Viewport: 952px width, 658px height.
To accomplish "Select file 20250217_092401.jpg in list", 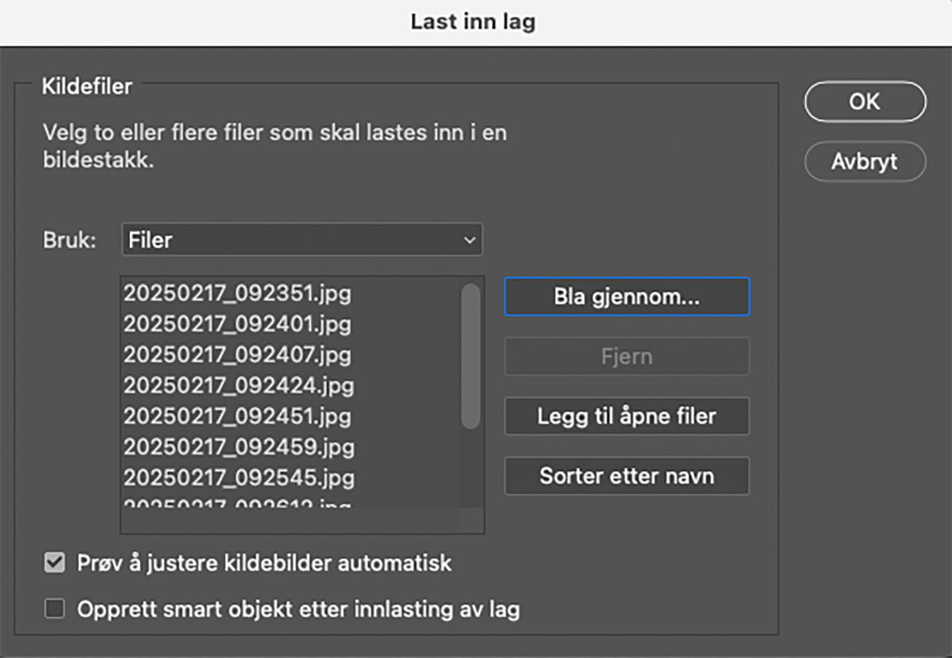I will tap(237, 324).
